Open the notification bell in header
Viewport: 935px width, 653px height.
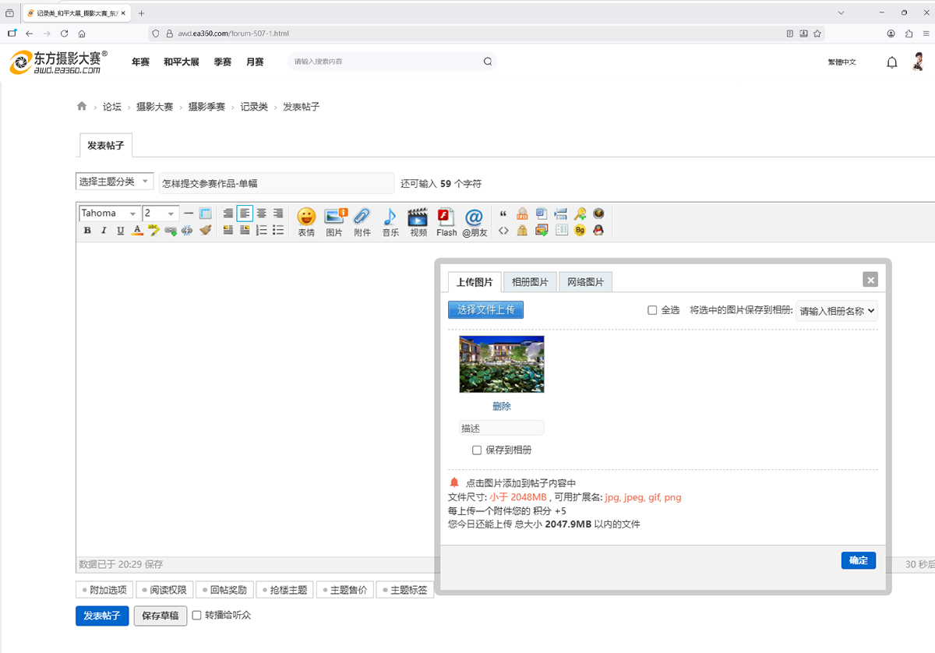[892, 62]
